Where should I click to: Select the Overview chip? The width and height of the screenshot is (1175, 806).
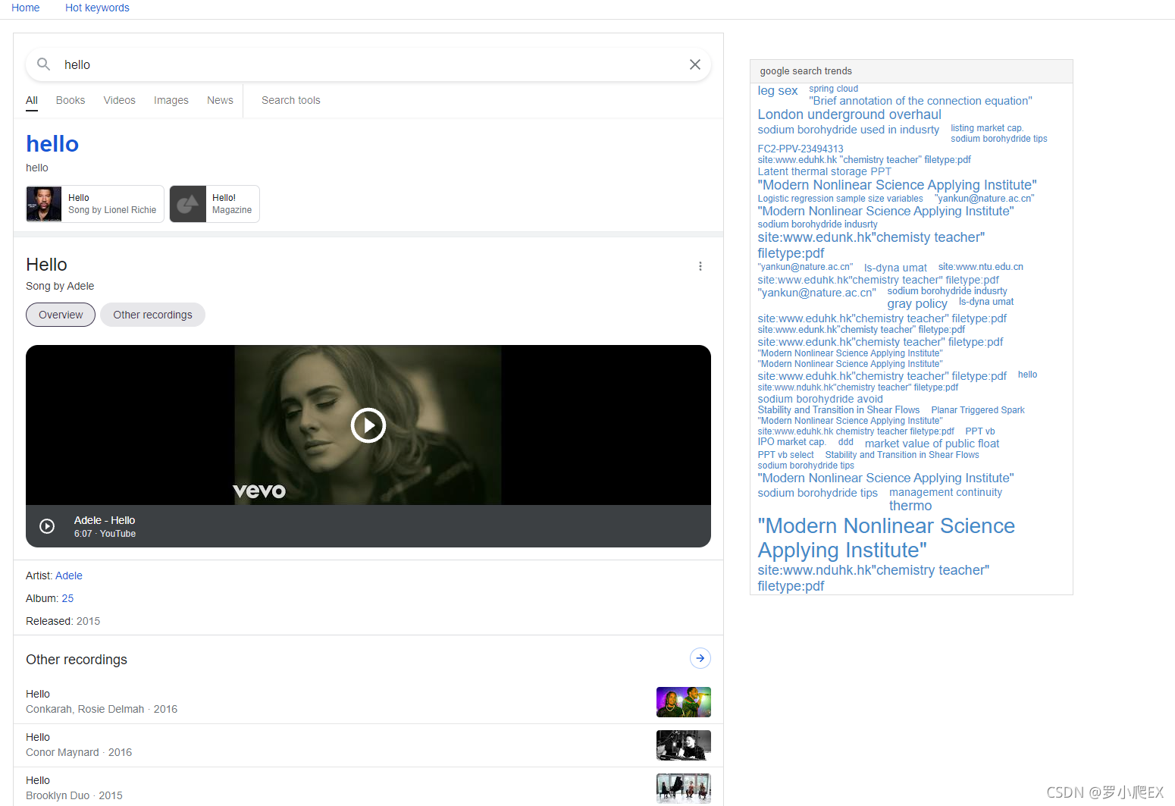pos(61,315)
